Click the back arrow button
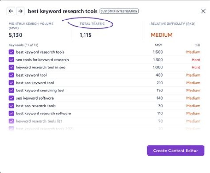210x173 pixels. pos(11,11)
